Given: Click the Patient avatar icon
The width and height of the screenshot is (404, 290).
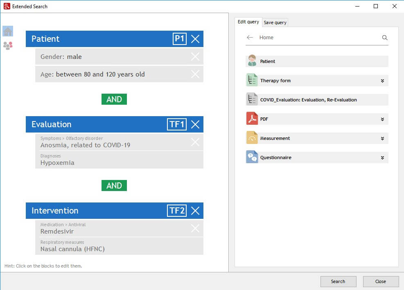Looking at the screenshot, I should (x=252, y=61).
